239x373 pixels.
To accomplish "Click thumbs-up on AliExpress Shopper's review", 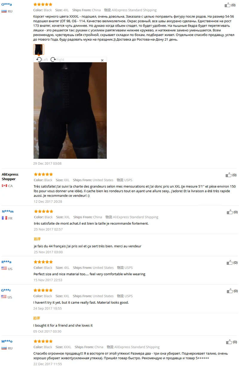I will coord(229,175).
